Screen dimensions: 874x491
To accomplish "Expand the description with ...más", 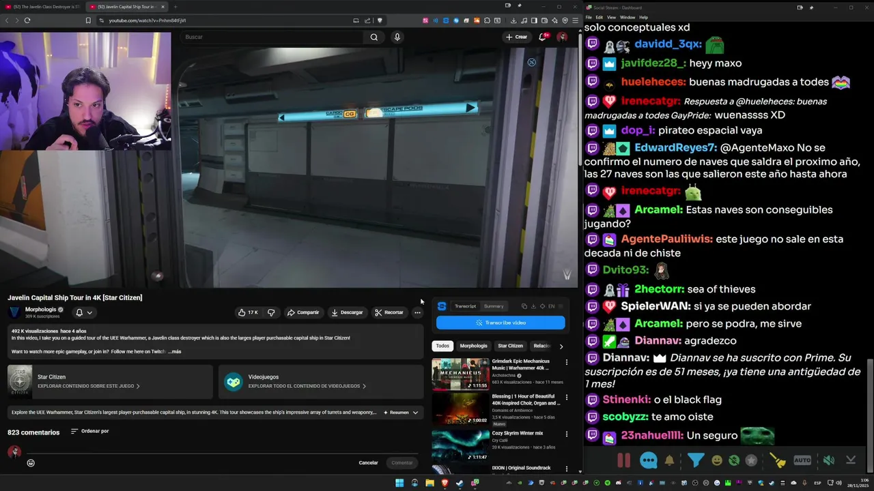I will coord(175,351).
